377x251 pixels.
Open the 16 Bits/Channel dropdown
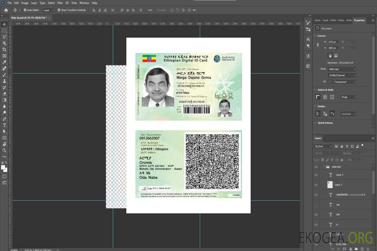[342, 75]
